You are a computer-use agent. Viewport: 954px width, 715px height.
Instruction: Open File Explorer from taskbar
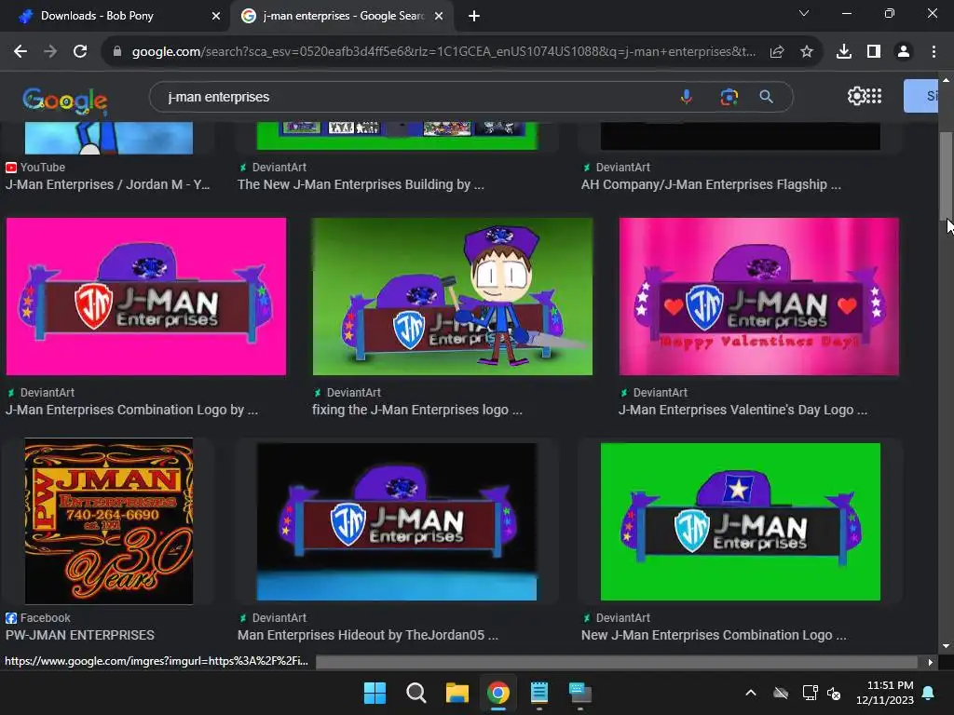pyautogui.click(x=457, y=693)
